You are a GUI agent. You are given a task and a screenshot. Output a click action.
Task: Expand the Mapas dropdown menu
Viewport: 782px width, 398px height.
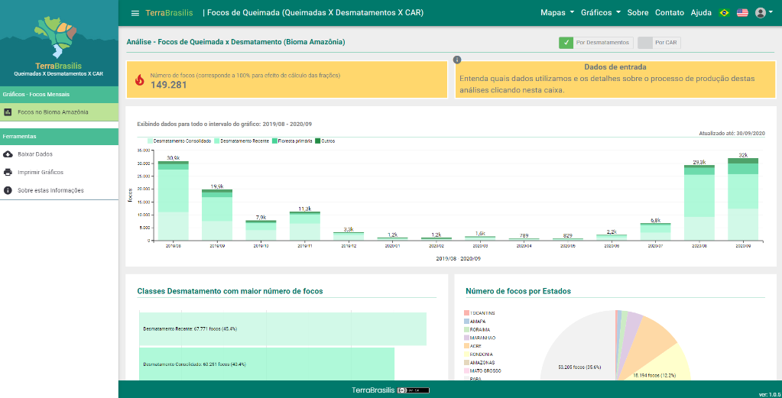[x=557, y=13]
